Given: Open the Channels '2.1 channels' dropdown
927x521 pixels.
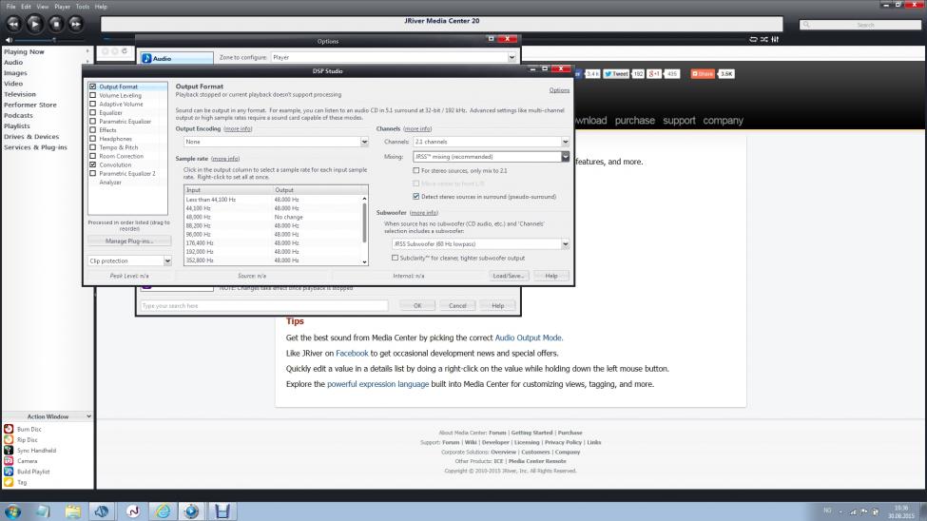Looking at the screenshot, I should pos(491,142).
